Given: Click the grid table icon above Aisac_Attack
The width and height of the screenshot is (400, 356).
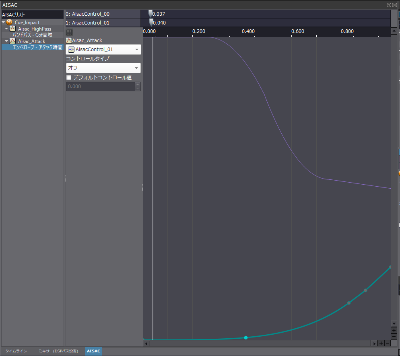Looking at the screenshot, I should pyautogui.click(x=69, y=33).
